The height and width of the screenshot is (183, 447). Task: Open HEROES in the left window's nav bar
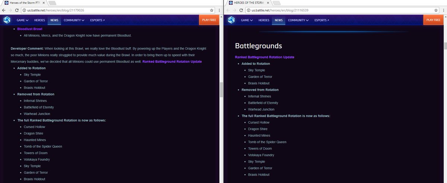(39, 20)
